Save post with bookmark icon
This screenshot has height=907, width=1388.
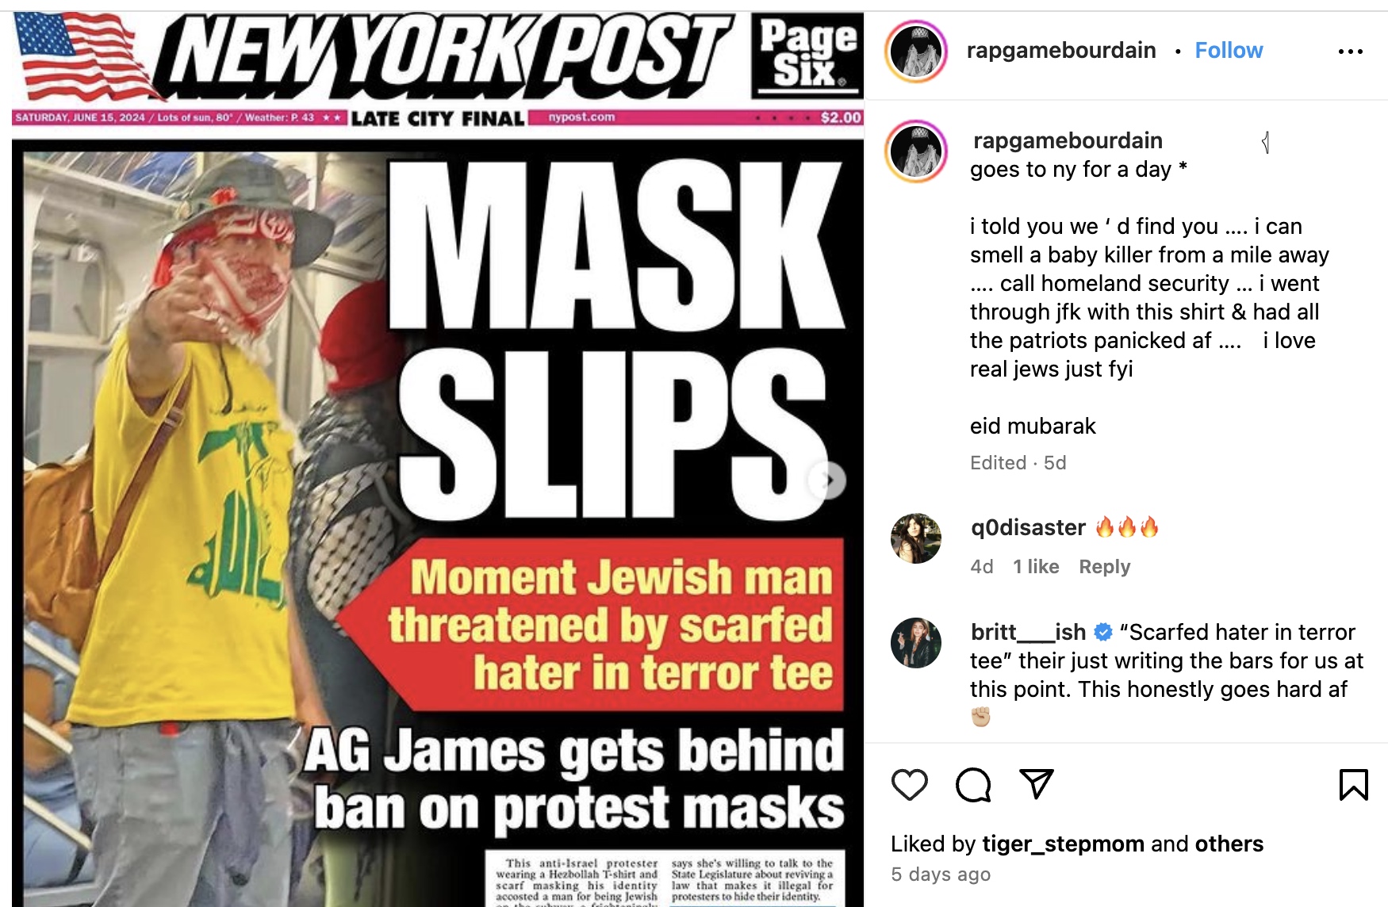pyautogui.click(x=1353, y=785)
